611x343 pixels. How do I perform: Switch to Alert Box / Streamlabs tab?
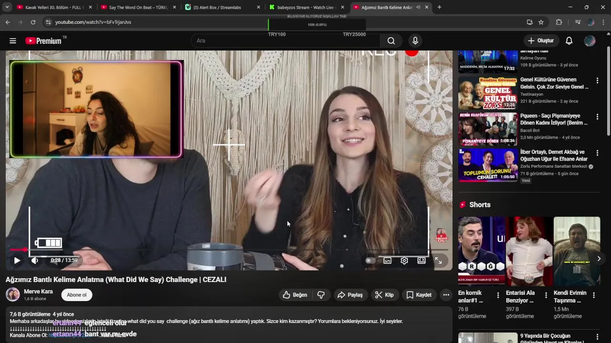coord(222,7)
